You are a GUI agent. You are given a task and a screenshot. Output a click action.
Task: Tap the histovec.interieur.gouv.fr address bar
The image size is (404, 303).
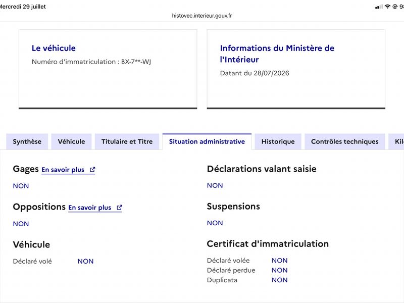tap(202, 16)
